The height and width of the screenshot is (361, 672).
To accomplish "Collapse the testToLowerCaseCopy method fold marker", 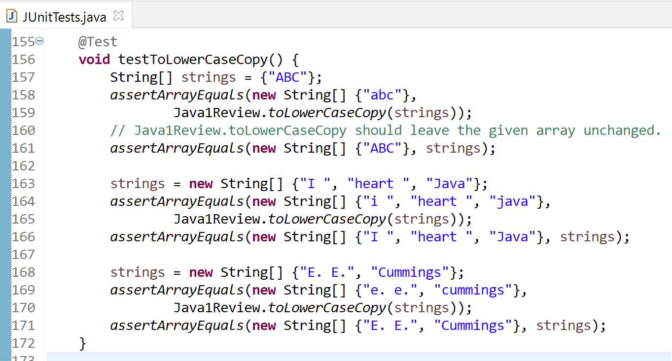I will coord(39,41).
